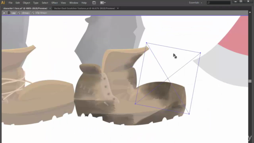
Task: Minimize the Illustrator window
Action: [235, 2]
